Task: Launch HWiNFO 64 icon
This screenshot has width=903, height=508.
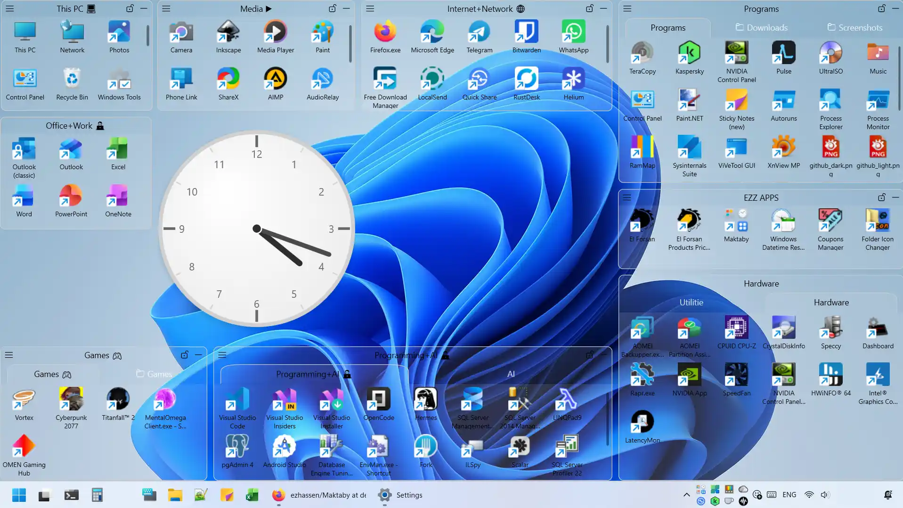Action: coord(831,380)
